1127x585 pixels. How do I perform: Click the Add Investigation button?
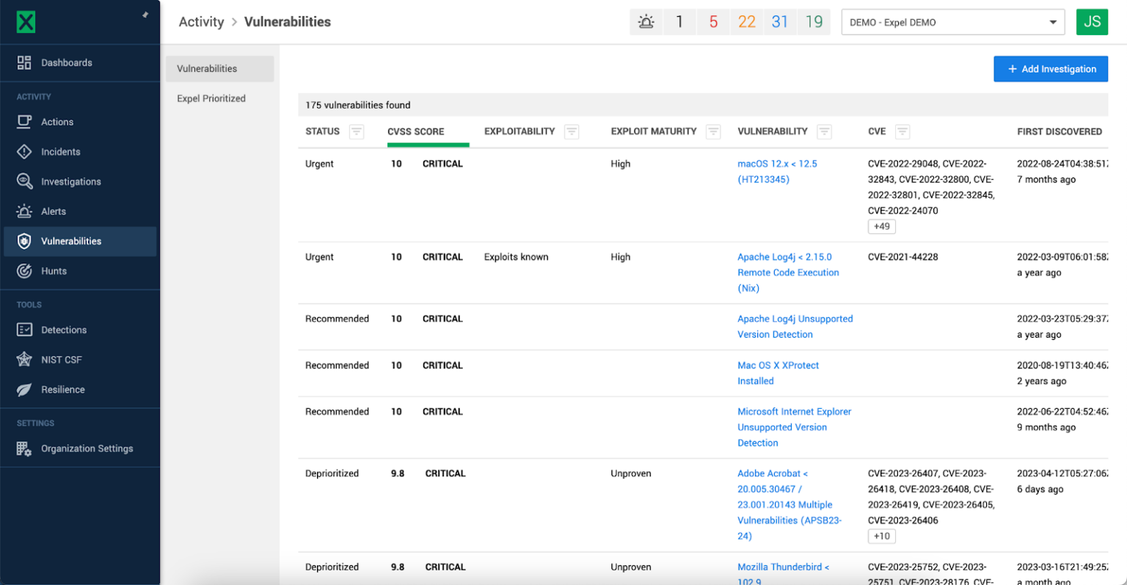point(1051,69)
